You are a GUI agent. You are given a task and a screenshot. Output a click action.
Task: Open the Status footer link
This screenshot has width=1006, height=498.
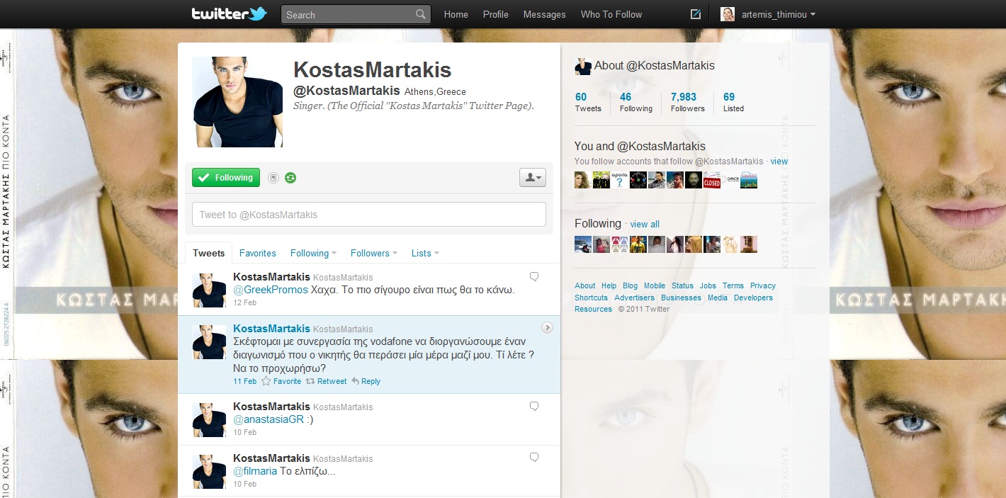click(x=683, y=286)
